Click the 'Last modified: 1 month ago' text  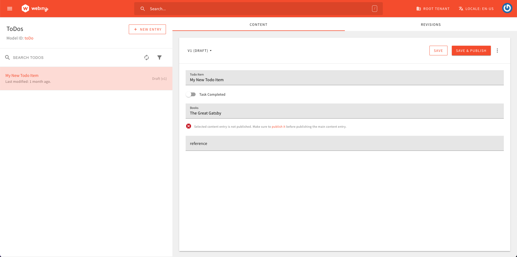click(x=28, y=81)
